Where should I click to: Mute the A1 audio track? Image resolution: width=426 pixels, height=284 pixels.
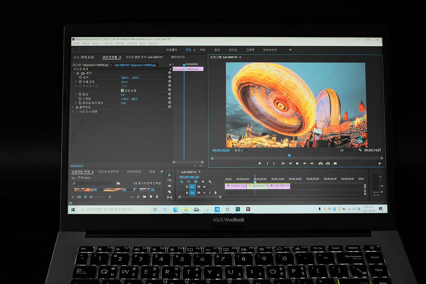point(204,193)
